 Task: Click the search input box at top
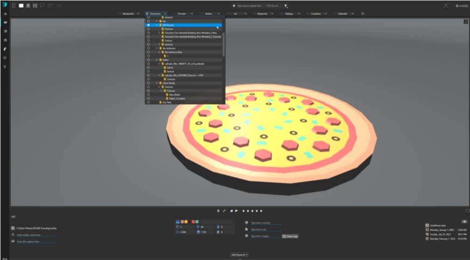click(x=249, y=6)
